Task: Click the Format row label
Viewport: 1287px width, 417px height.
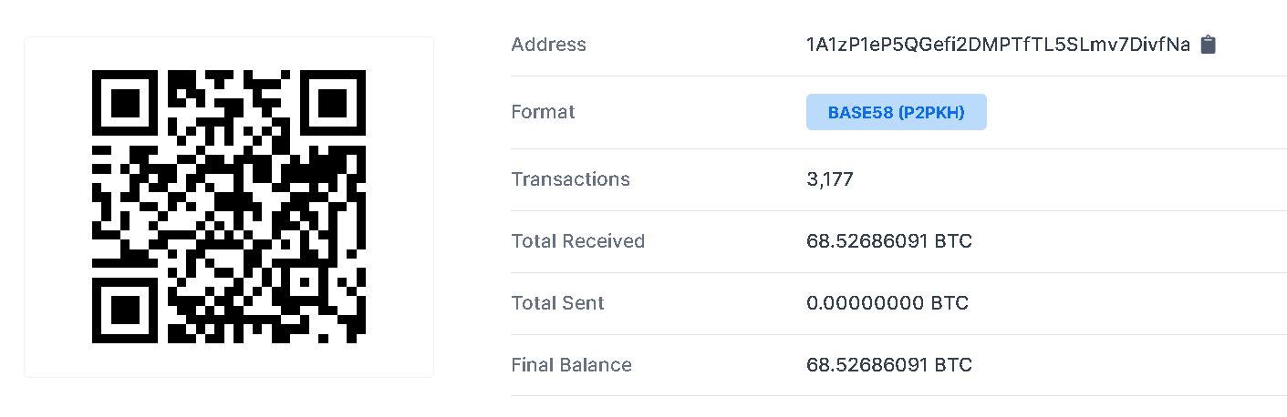Action: coord(543,112)
